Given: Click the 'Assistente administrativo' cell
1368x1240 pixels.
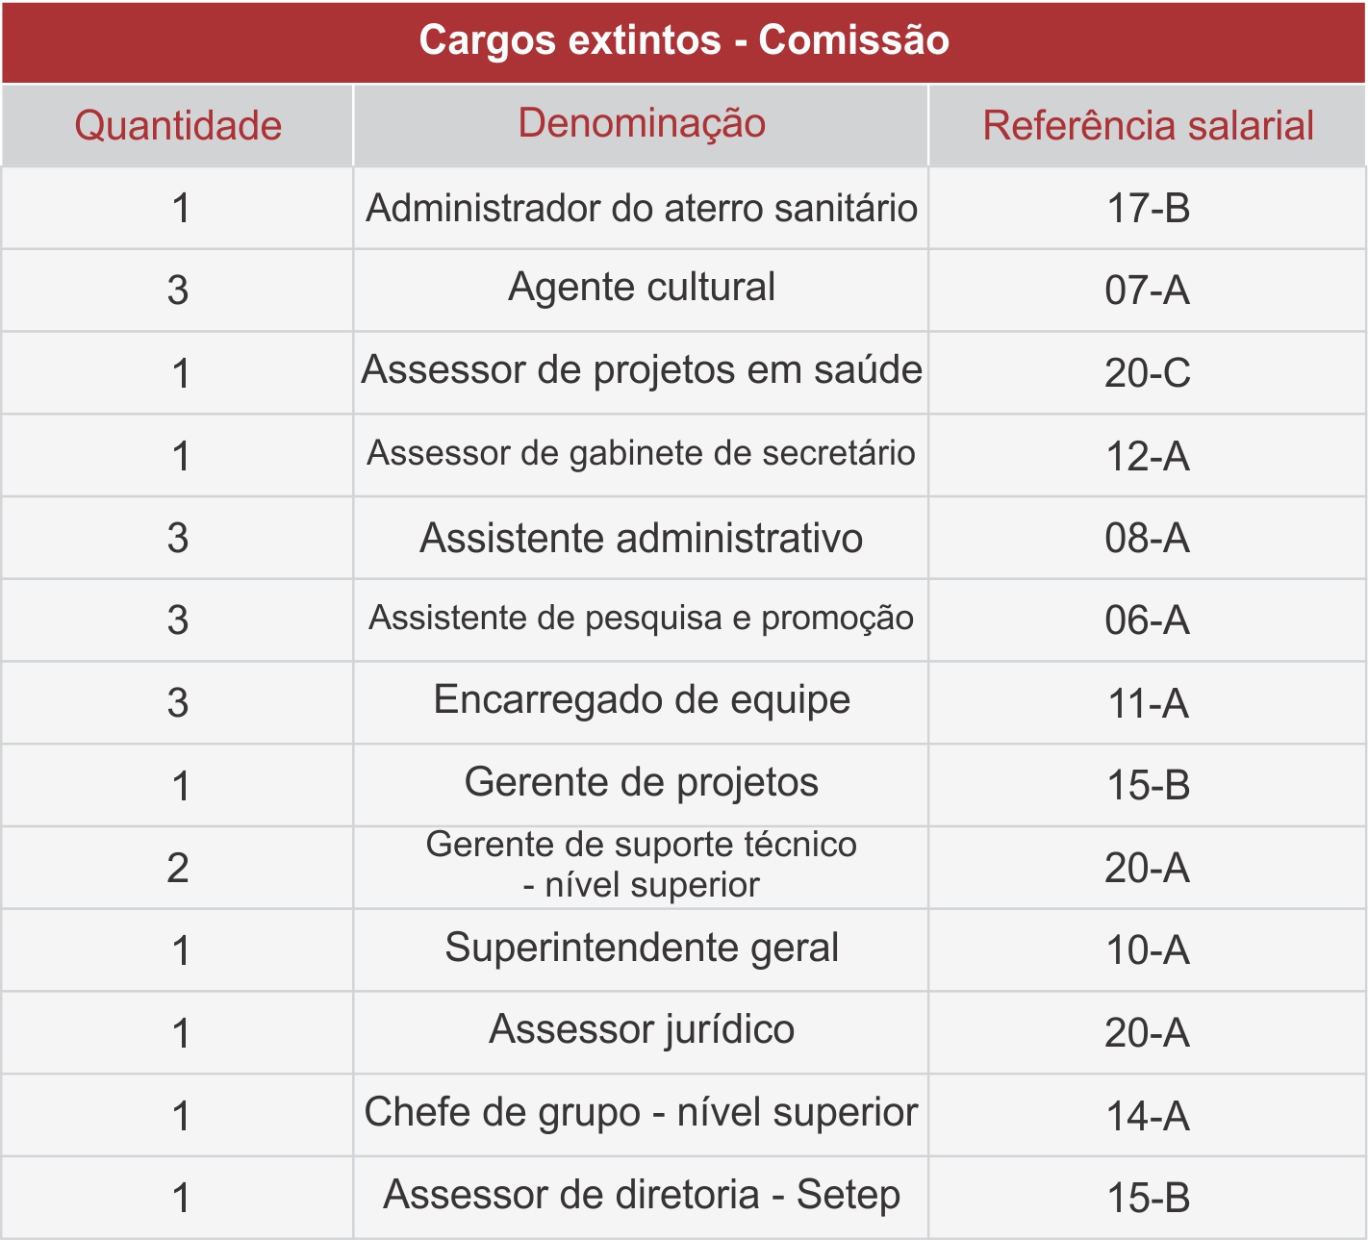Looking at the screenshot, I should point(642,539).
